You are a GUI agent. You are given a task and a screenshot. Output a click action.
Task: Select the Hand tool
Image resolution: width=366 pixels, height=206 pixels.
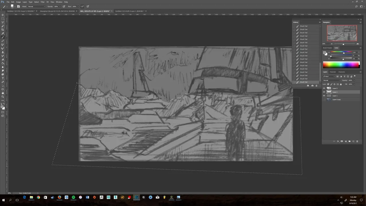tap(3, 93)
